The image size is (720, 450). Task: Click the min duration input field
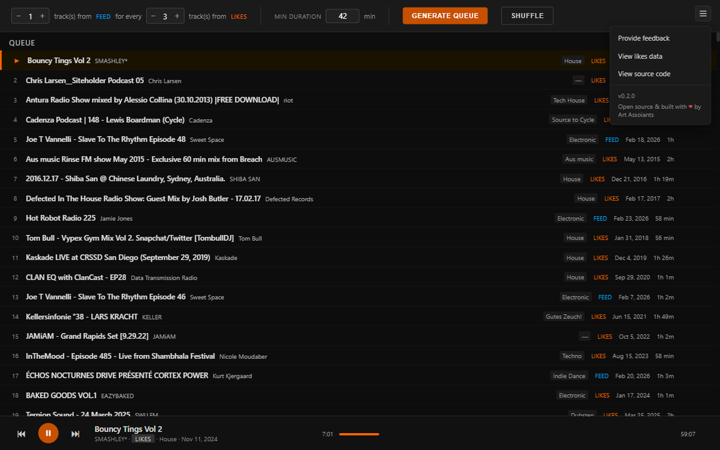343,16
